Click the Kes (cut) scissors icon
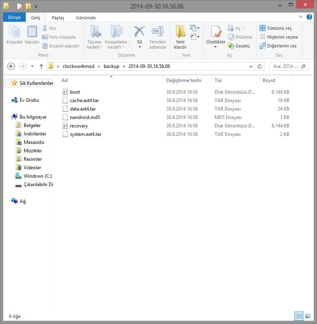The height and width of the screenshot is (324, 317). 45,28
